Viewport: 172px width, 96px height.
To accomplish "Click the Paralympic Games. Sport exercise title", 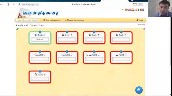I will click(31, 25).
